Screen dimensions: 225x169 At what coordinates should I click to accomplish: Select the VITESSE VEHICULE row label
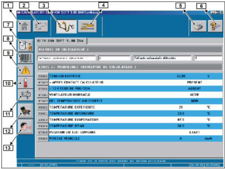coord(64,138)
